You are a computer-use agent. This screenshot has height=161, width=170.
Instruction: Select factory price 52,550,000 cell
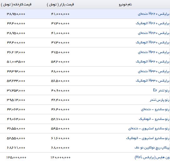[x=16, y=138]
